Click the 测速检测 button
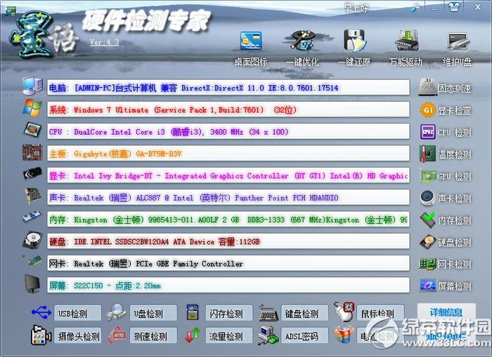Screen dimensions: 492x357 tap(153, 336)
